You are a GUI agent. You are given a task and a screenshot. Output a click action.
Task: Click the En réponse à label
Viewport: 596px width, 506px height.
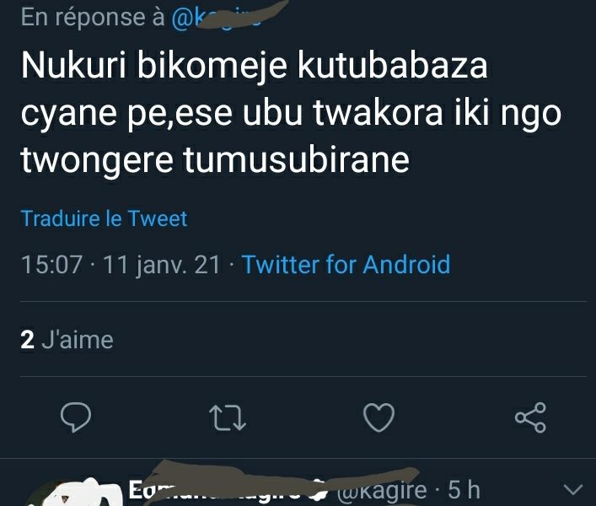click(x=93, y=18)
